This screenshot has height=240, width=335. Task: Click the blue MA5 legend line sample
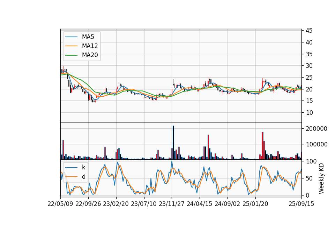point(71,37)
